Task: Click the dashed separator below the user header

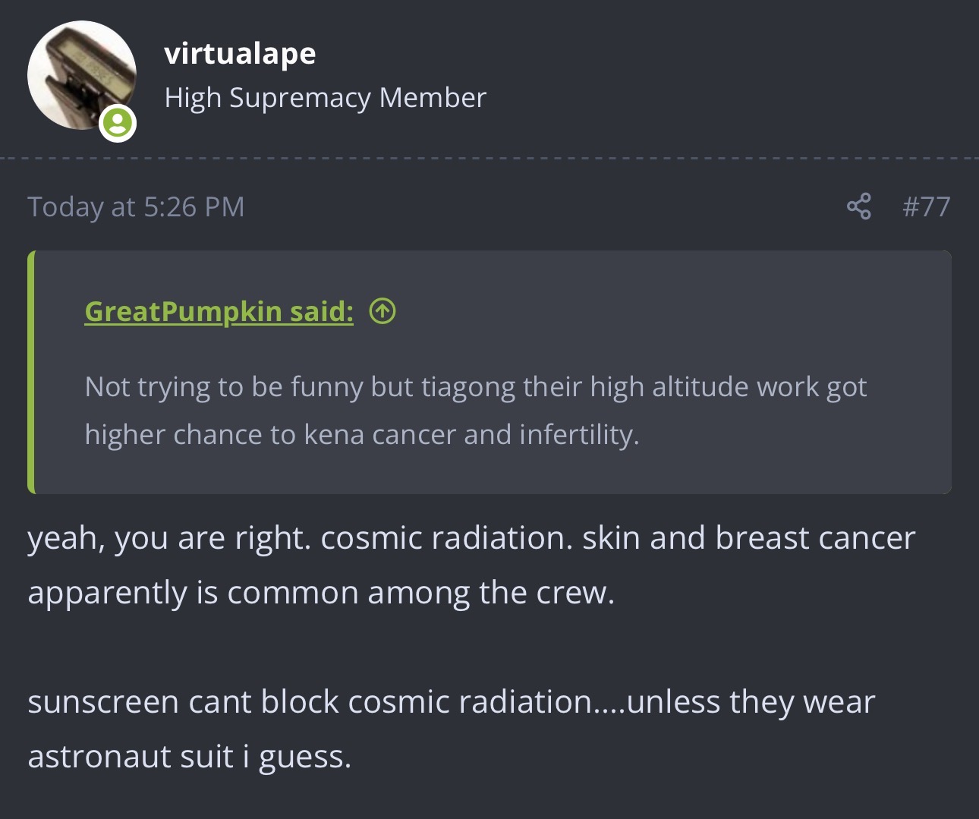Action: tap(489, 159)
